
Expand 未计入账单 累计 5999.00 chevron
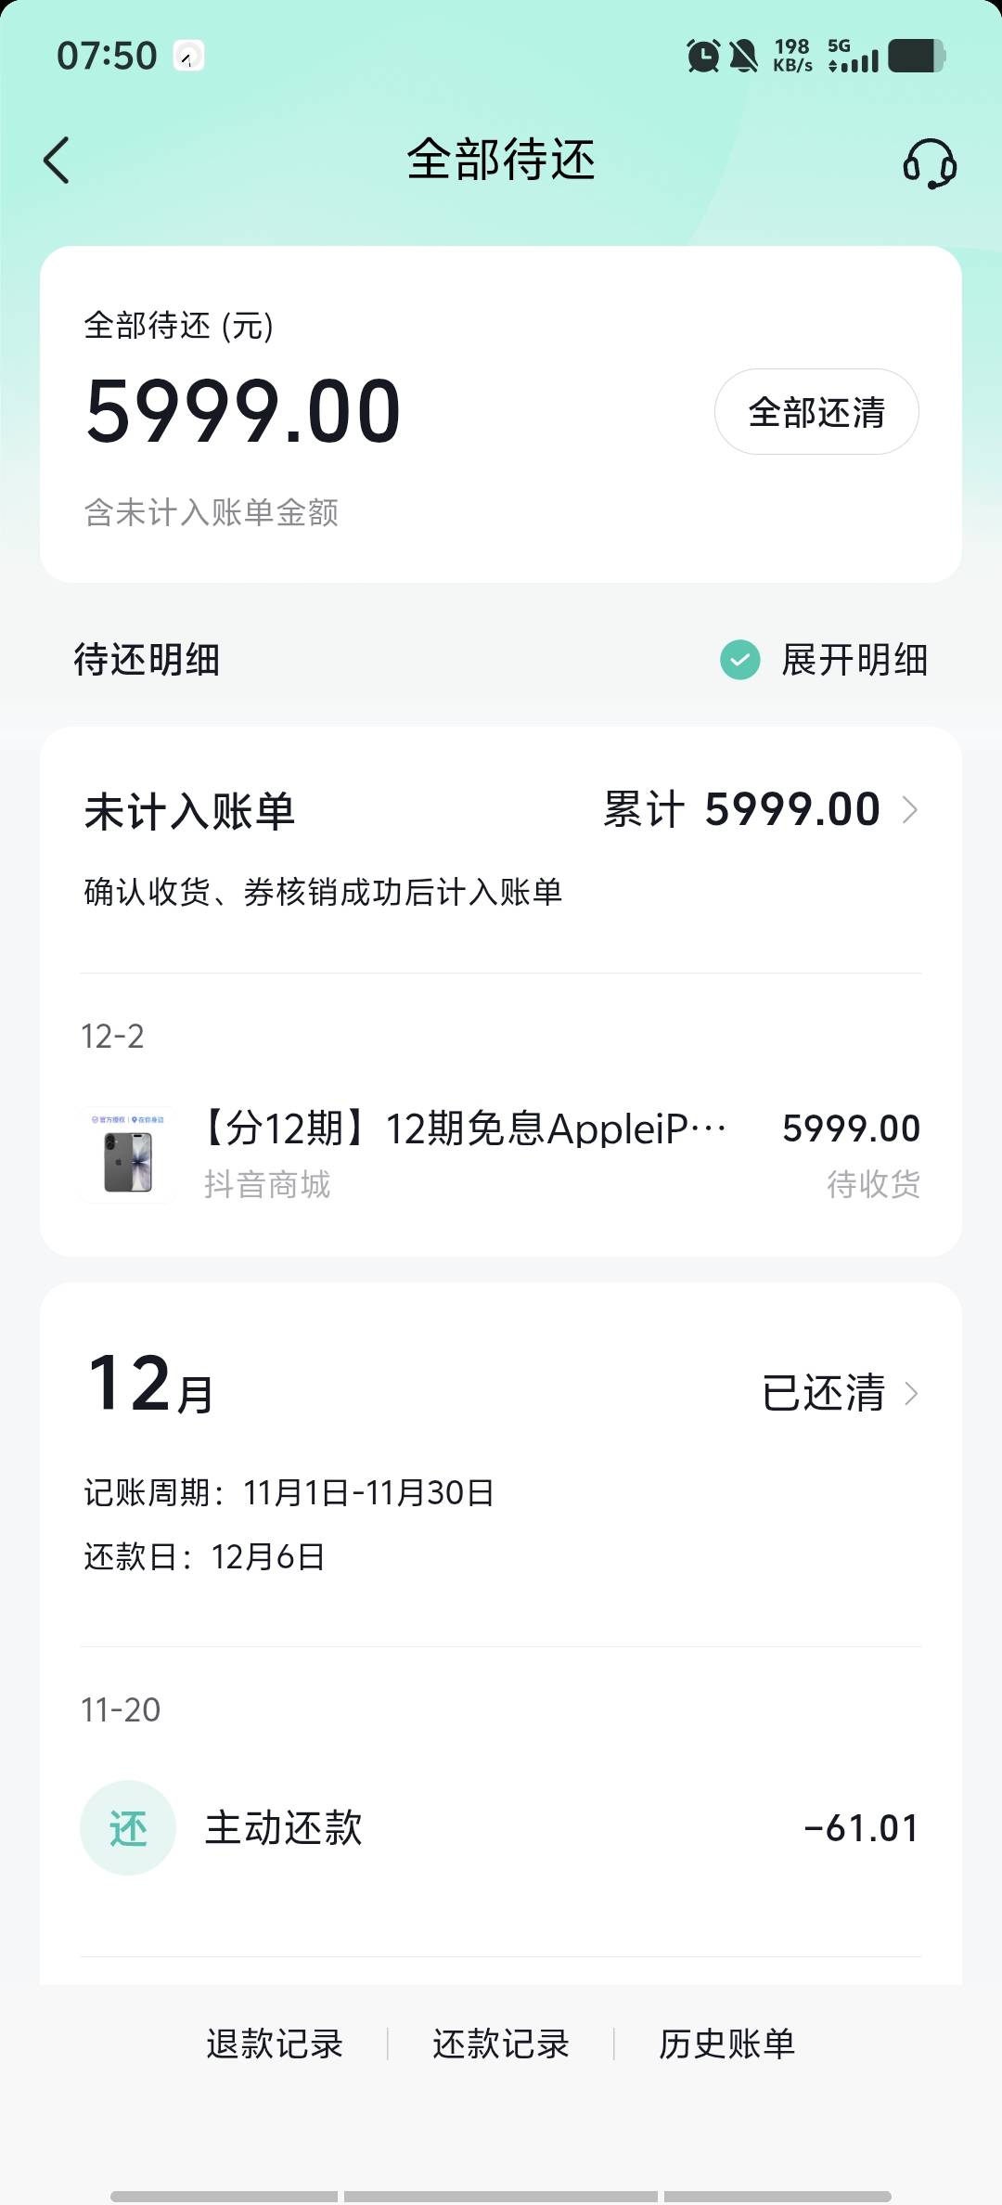pos(910,810)
